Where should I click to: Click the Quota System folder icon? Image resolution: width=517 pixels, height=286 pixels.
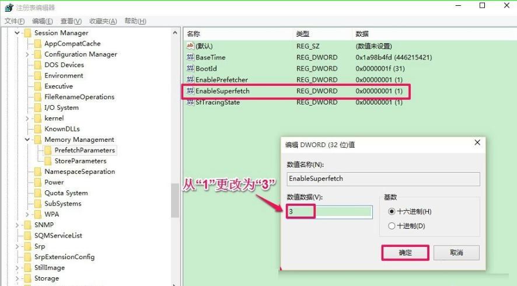(39, 193)
